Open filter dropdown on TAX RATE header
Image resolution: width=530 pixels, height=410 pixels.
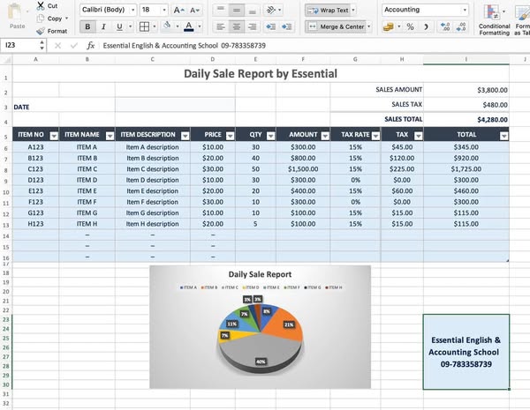click(374, 136)
